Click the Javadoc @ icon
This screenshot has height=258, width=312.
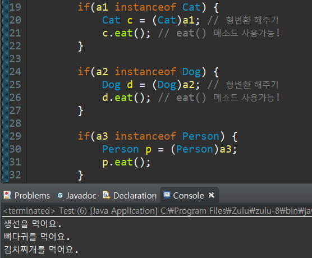60,195
